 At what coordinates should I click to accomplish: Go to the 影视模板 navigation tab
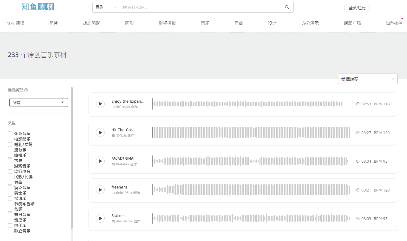click(x=167, y=23)
